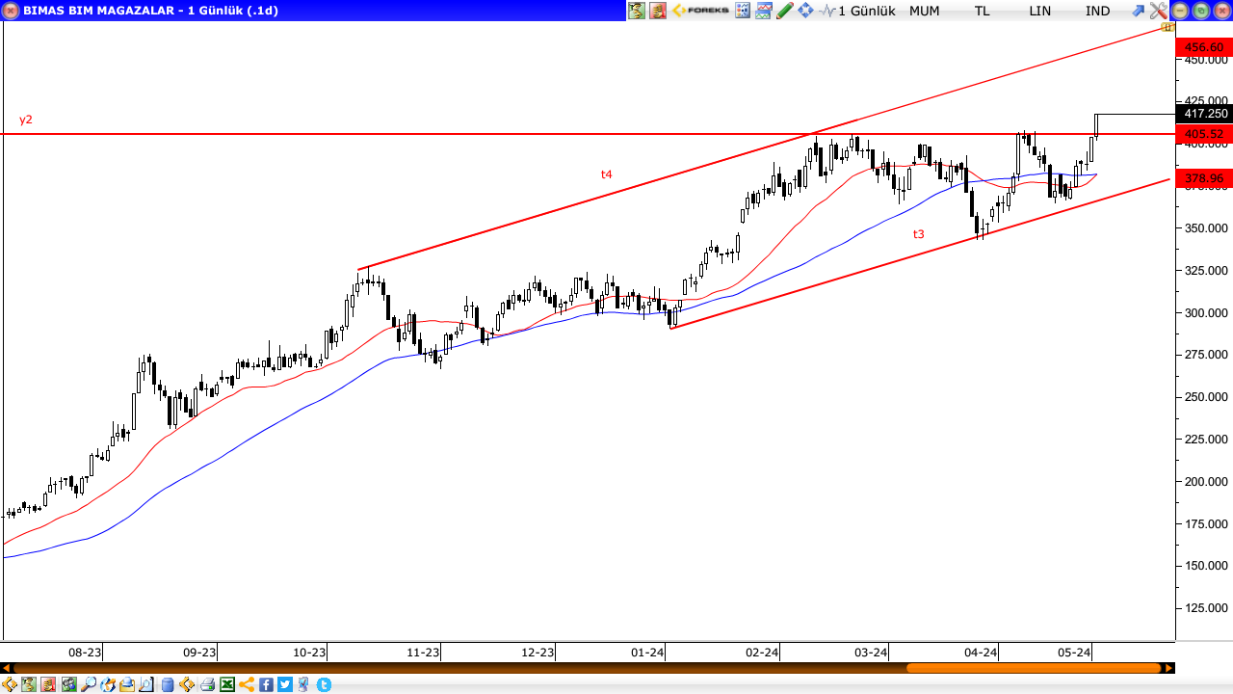1233x694 pixels.
Task: Click the black 417.250 last price label
Action: (1204, 113)
